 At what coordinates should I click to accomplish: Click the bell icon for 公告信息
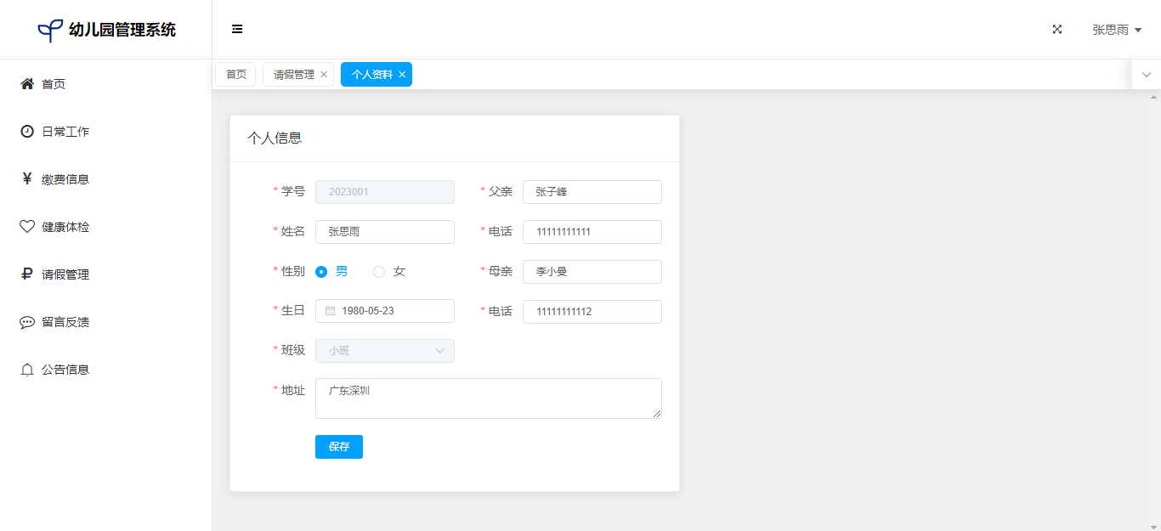point(27,370)
